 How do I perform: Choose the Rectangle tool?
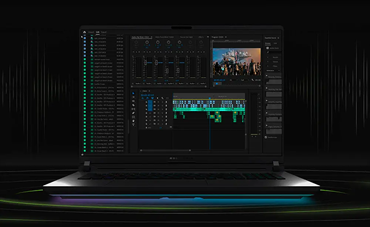133,117
